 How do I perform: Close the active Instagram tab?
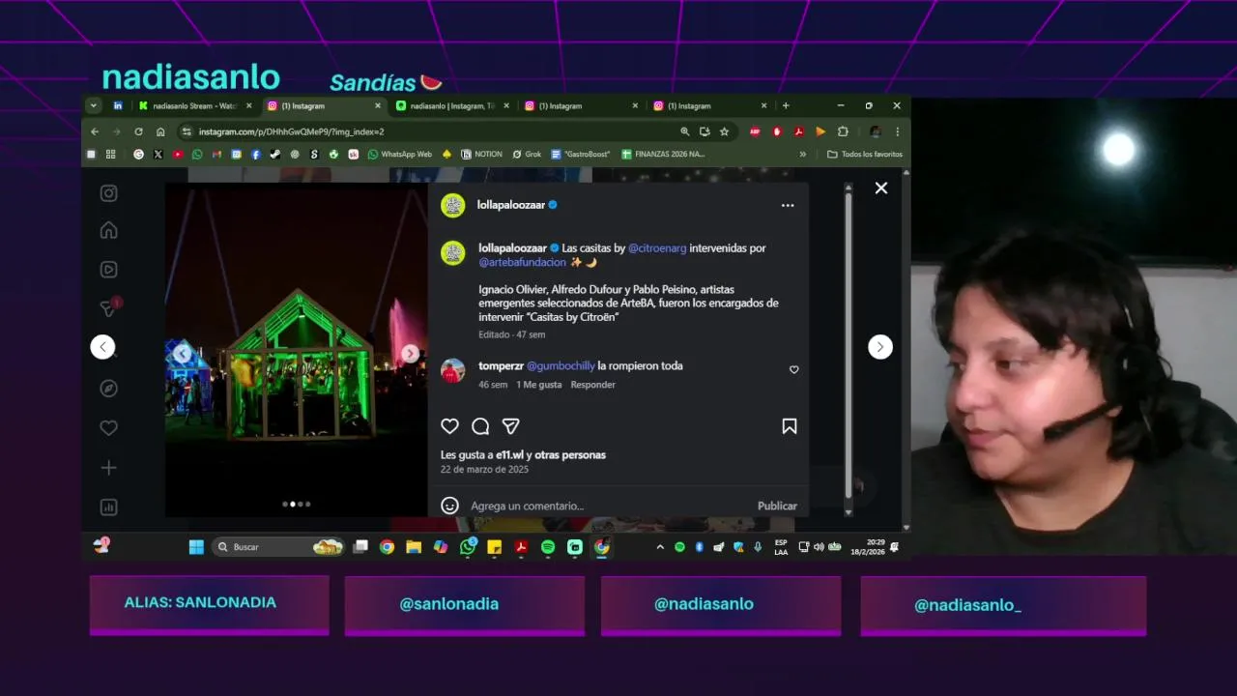tap(378, 106)
